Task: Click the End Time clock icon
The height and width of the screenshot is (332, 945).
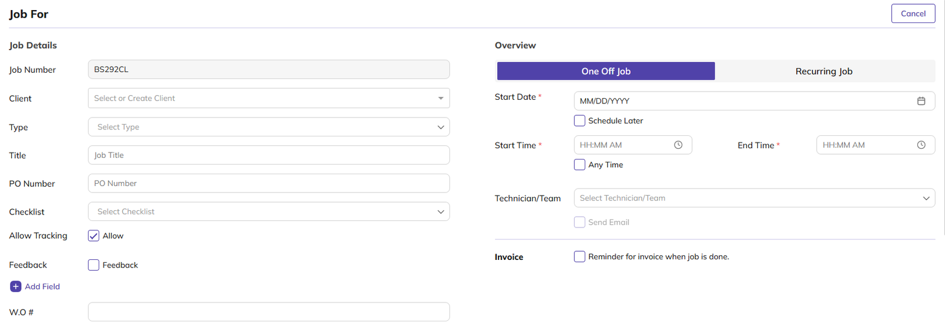Action: (x=921, y=145)
